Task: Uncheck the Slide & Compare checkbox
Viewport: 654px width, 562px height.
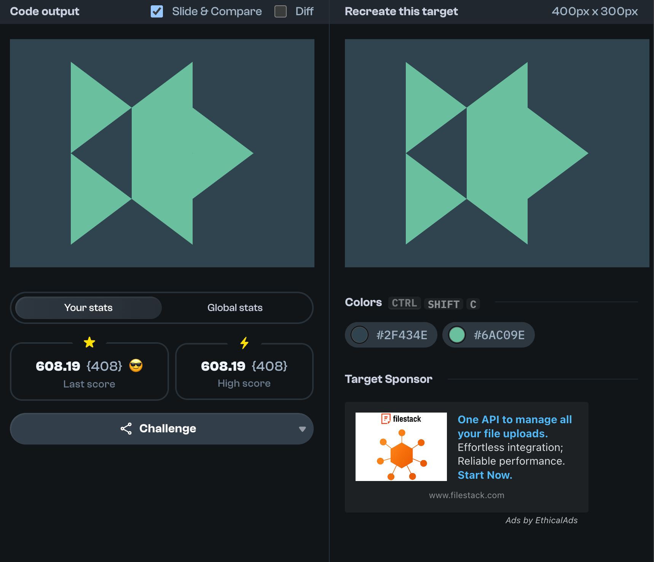Action: [x=157, y=11]
